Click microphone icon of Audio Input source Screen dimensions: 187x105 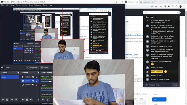coord(23,77)
